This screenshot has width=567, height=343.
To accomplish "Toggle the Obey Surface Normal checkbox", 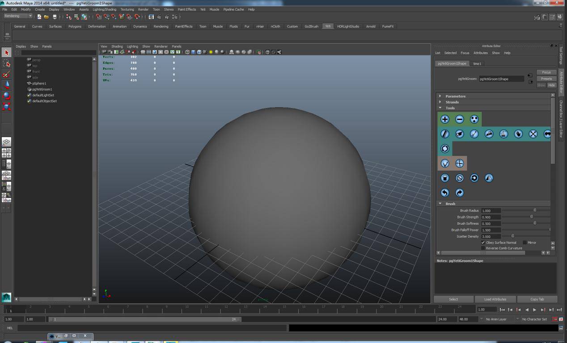I will click(x=483, y=243).
